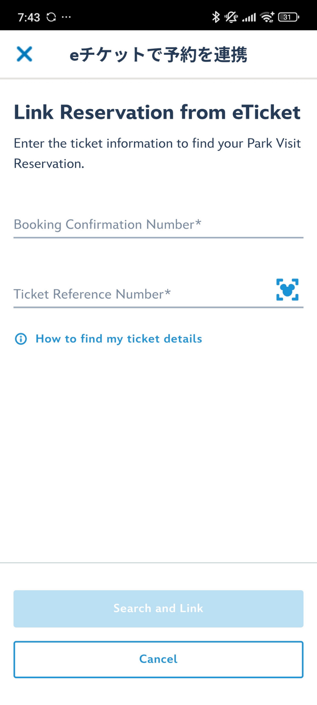The width and height of the screenshot is (317, 705).
Task: Tap the Mickey-shaped ticket scan icon
Action: 287,290
